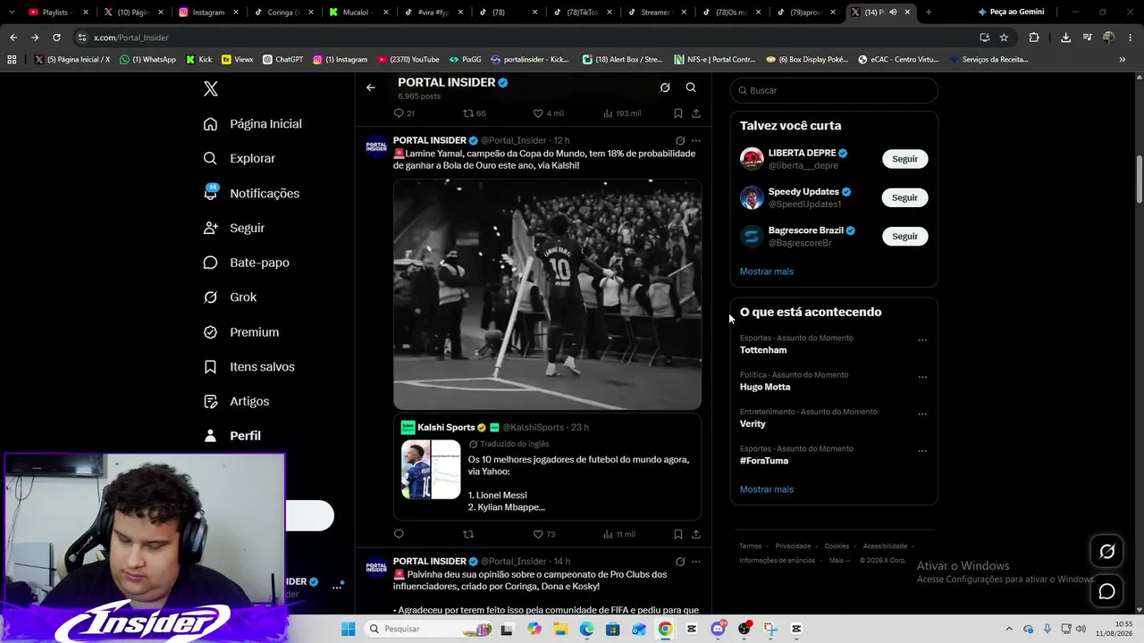Open the Hugo Motta trending topic
Viewport: 1144px width, 643px height.
click(765, 388)
